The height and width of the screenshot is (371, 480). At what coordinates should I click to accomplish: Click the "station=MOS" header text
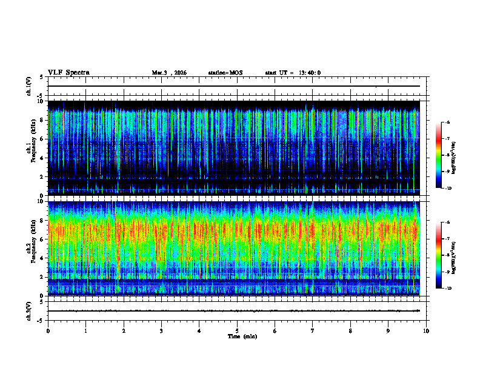225,73
